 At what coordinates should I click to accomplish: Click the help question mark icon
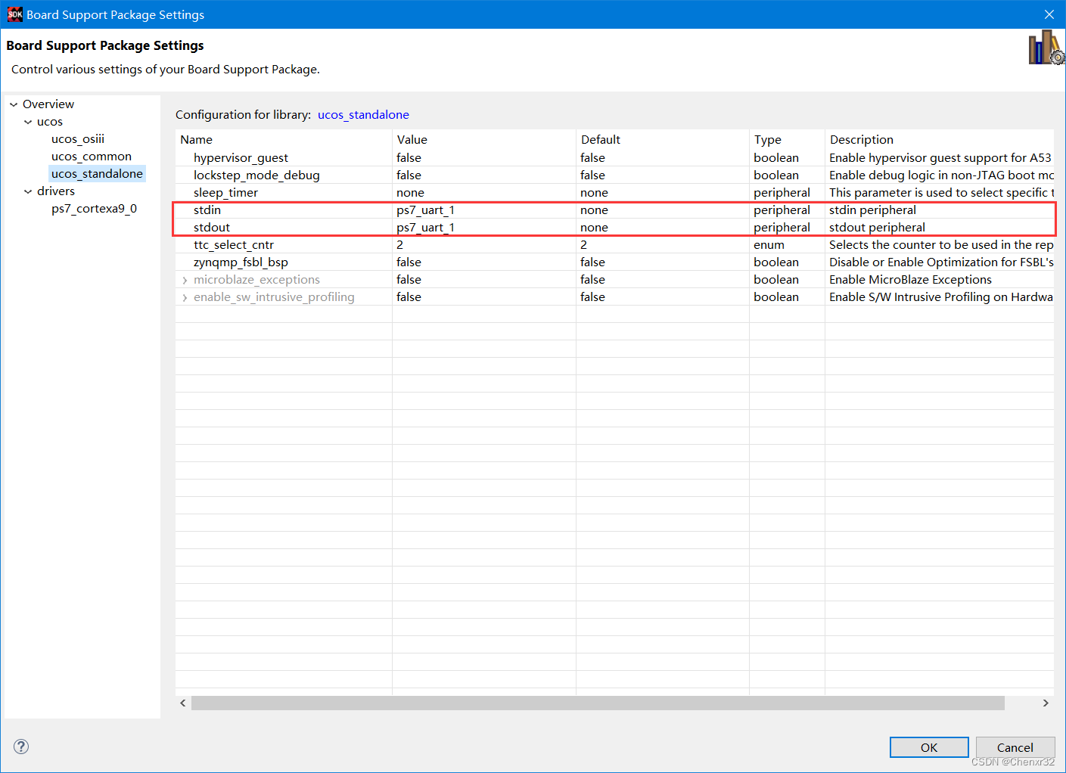tap(21, 747)
